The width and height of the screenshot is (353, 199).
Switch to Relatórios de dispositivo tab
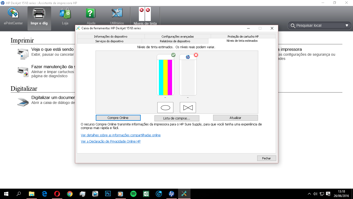click(x=175, y=41)
